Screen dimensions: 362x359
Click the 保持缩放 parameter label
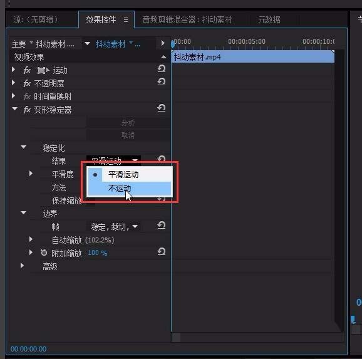point(66,200)
